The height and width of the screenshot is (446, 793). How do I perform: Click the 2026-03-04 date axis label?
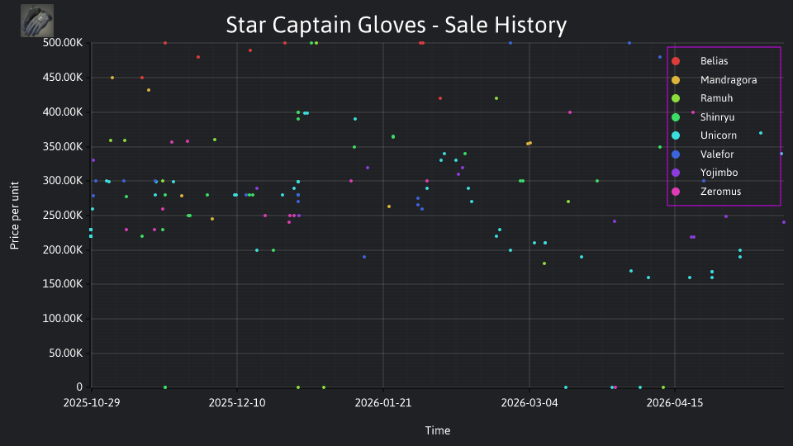[x=529, y=403]
